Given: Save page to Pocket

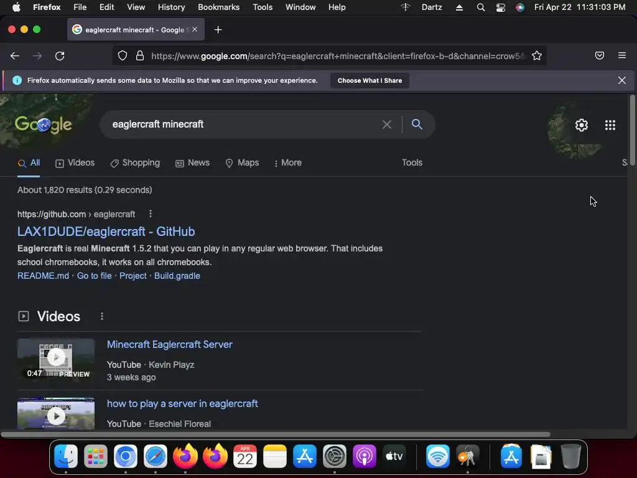Looking at the screenshot, I should [599, 55].
